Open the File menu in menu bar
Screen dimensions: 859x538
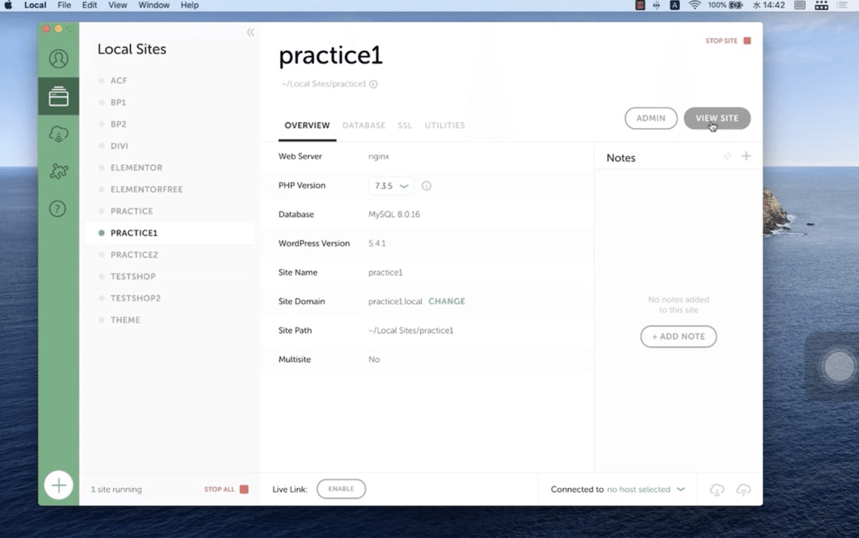(x=64, y=5)
